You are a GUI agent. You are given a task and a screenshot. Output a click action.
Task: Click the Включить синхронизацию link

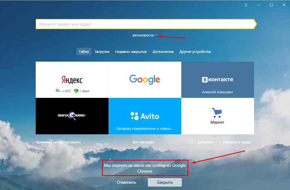(58, 142)
